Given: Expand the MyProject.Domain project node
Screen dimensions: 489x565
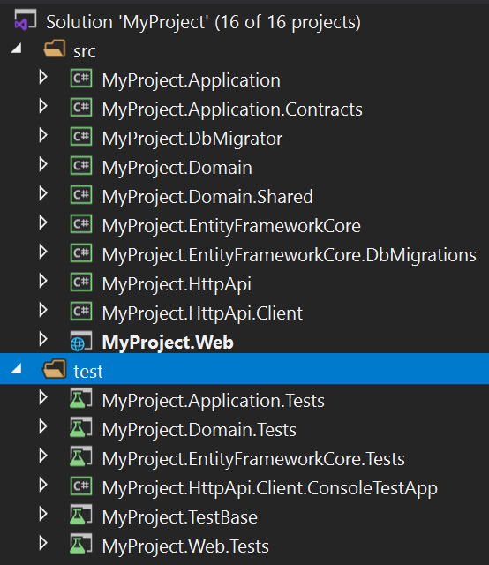Looking at the screenshot, I should [43, 165].
